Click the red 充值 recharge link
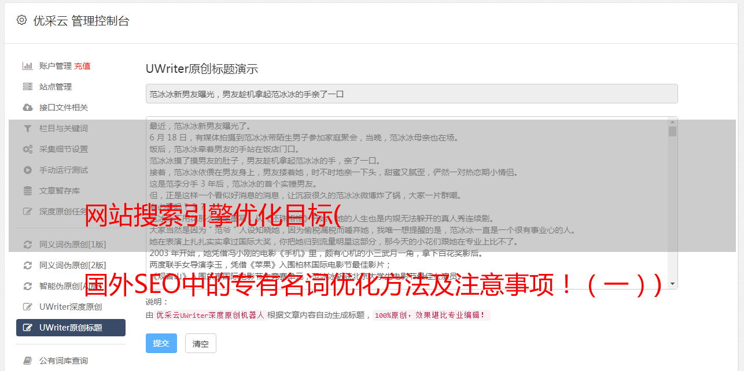 pos(82,66)
